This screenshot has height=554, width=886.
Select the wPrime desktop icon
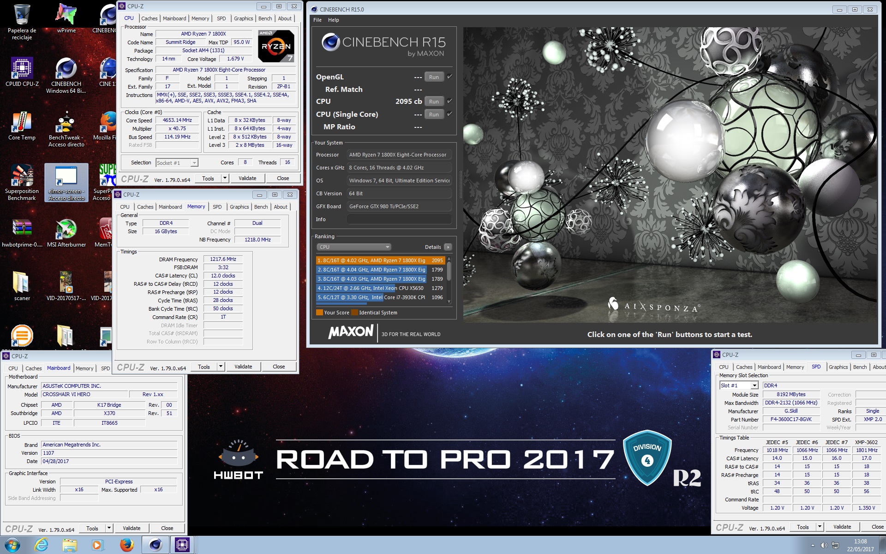[66, 18]
